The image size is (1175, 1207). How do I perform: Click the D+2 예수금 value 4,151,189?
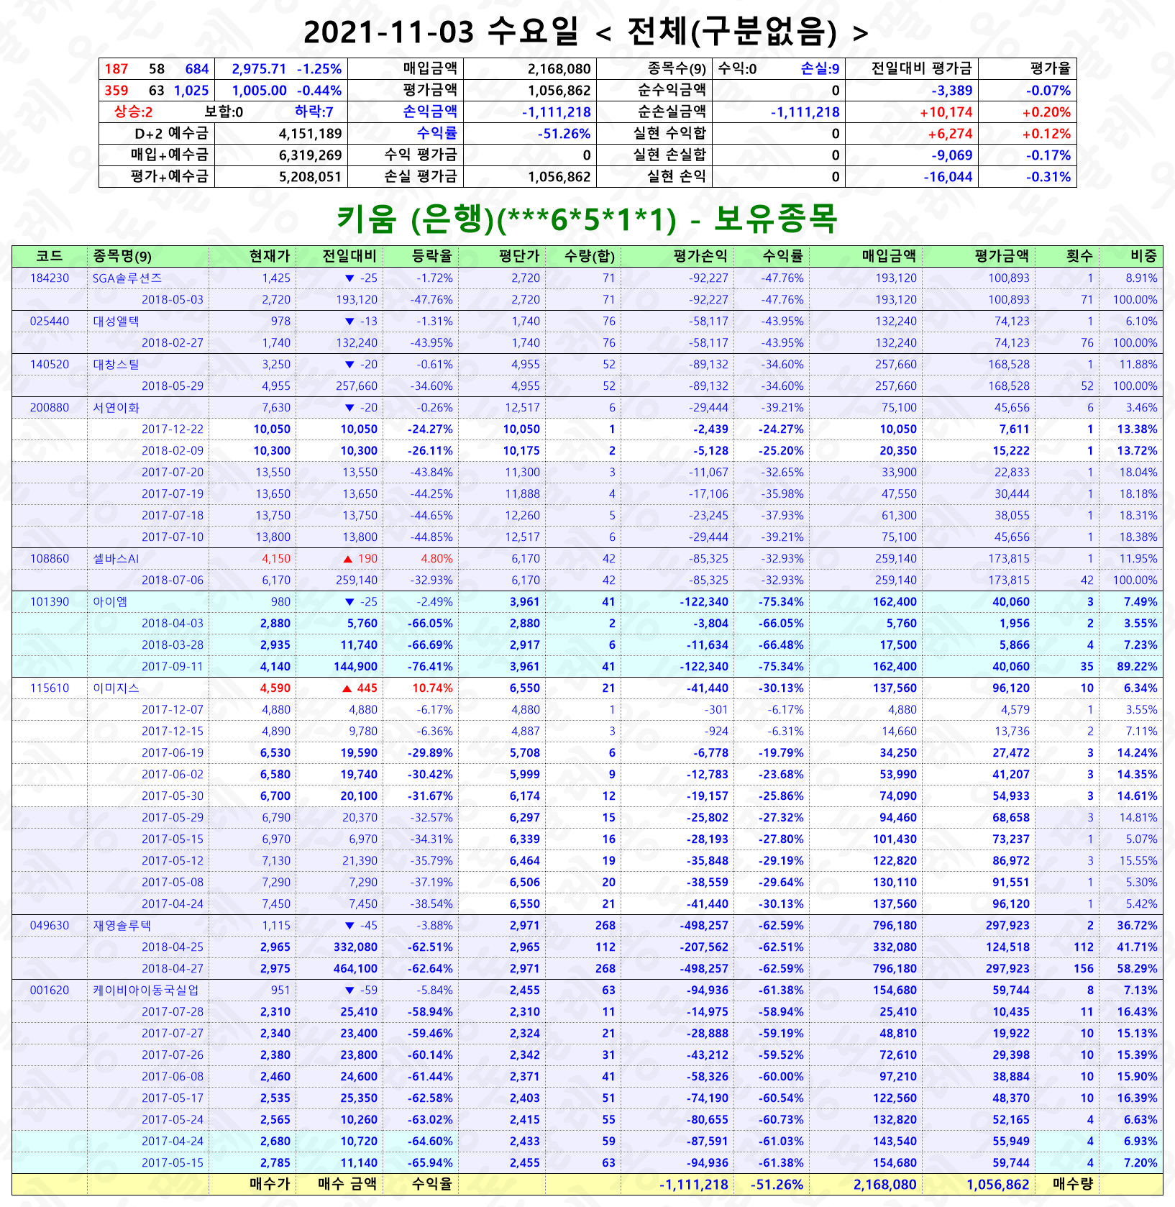pyautogui.click(x=310, y=134)
